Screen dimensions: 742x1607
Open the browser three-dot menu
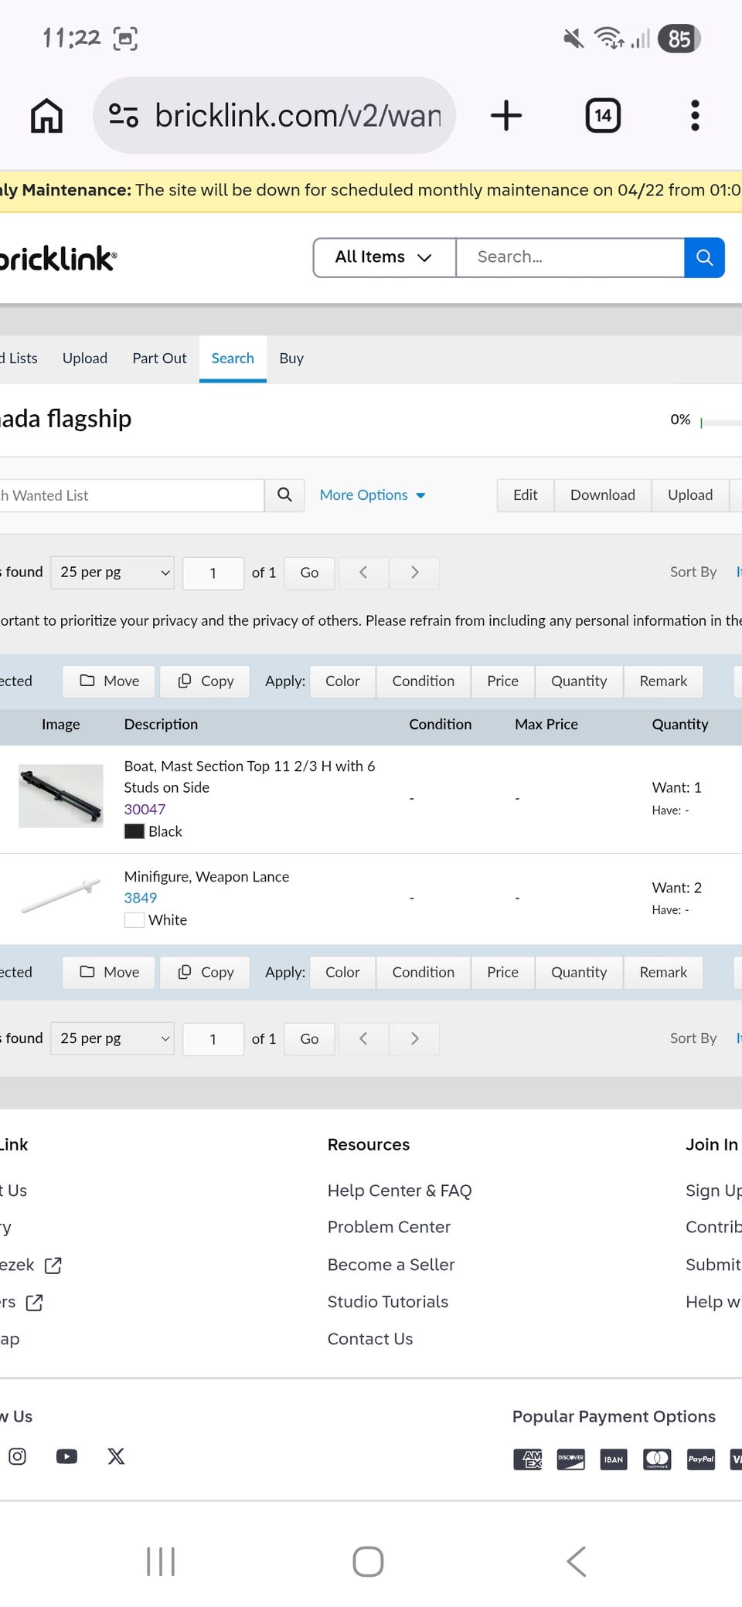point(695,116)
